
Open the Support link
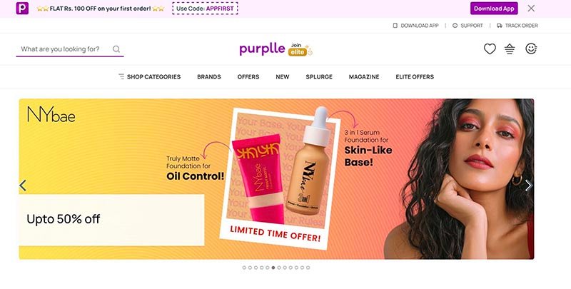pyautogui.click(x=468, y=26)
